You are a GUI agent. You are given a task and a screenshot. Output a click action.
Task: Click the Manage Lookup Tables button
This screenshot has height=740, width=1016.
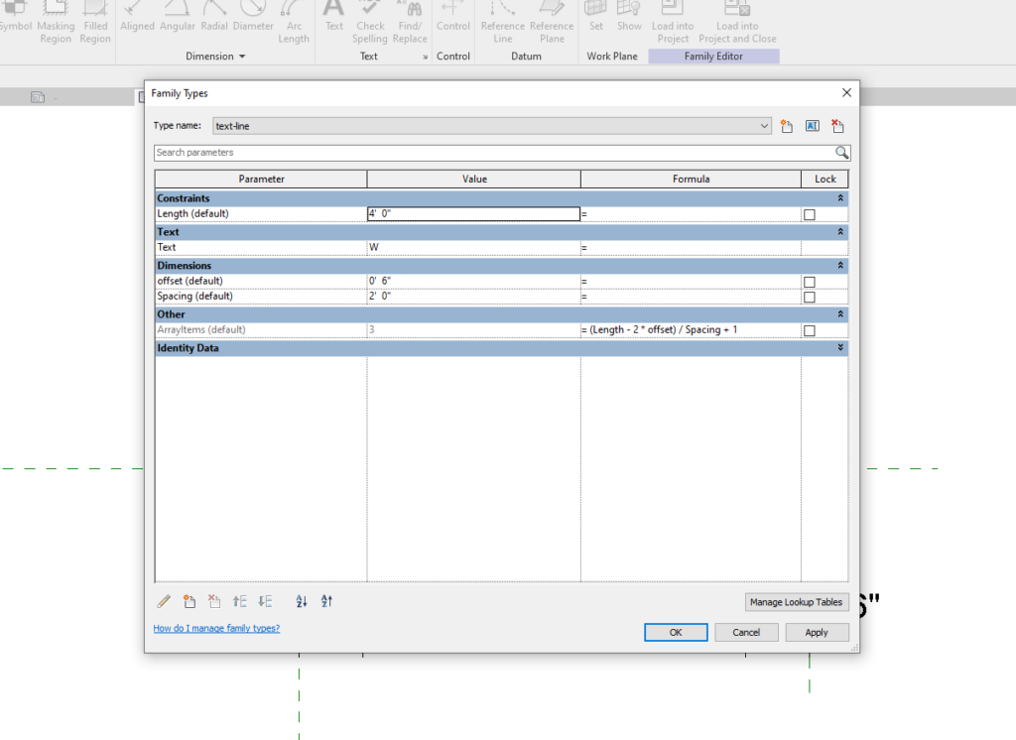pyautogui.click(x=797, y=602)
